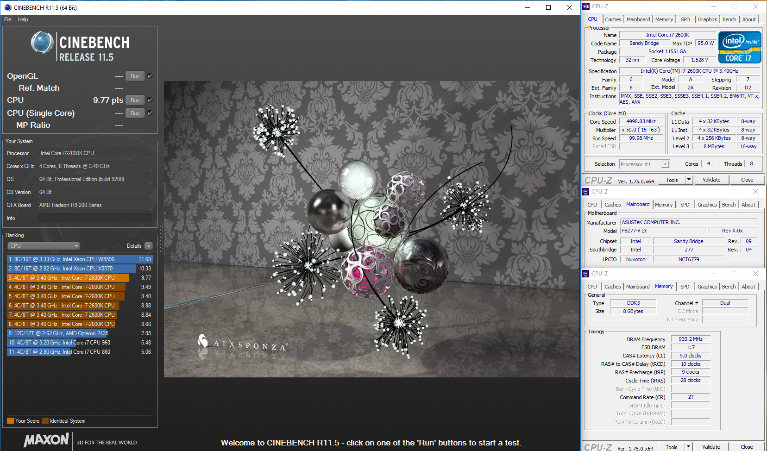The height and width of the screenshot is (451, 767).
Task: Select ranking row 1 Xeon W5590
Action: [80, 259]
